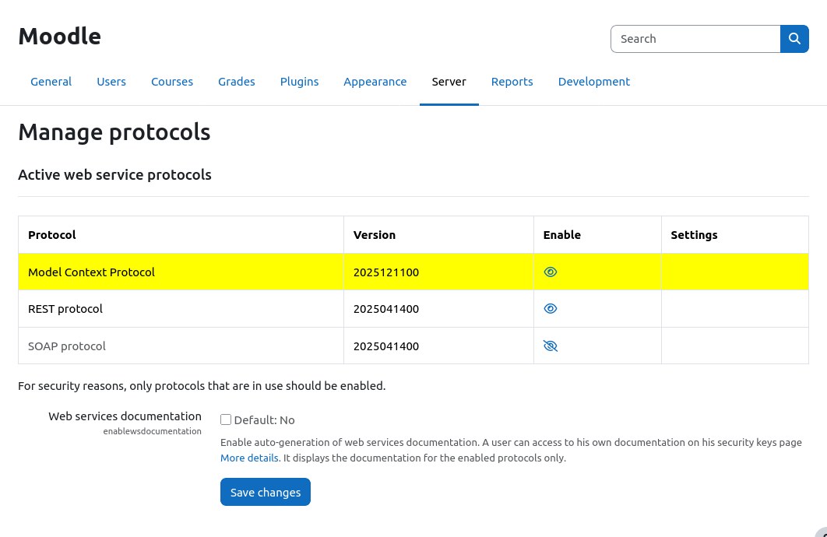Switch to the Reports tab
Screen dimensions: 827x537
click(x=512, y=82)
